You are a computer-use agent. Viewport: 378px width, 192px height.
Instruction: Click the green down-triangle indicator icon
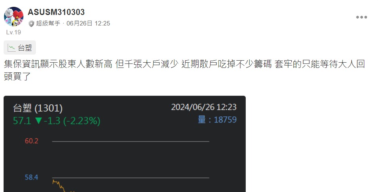[x=39, y=120]
